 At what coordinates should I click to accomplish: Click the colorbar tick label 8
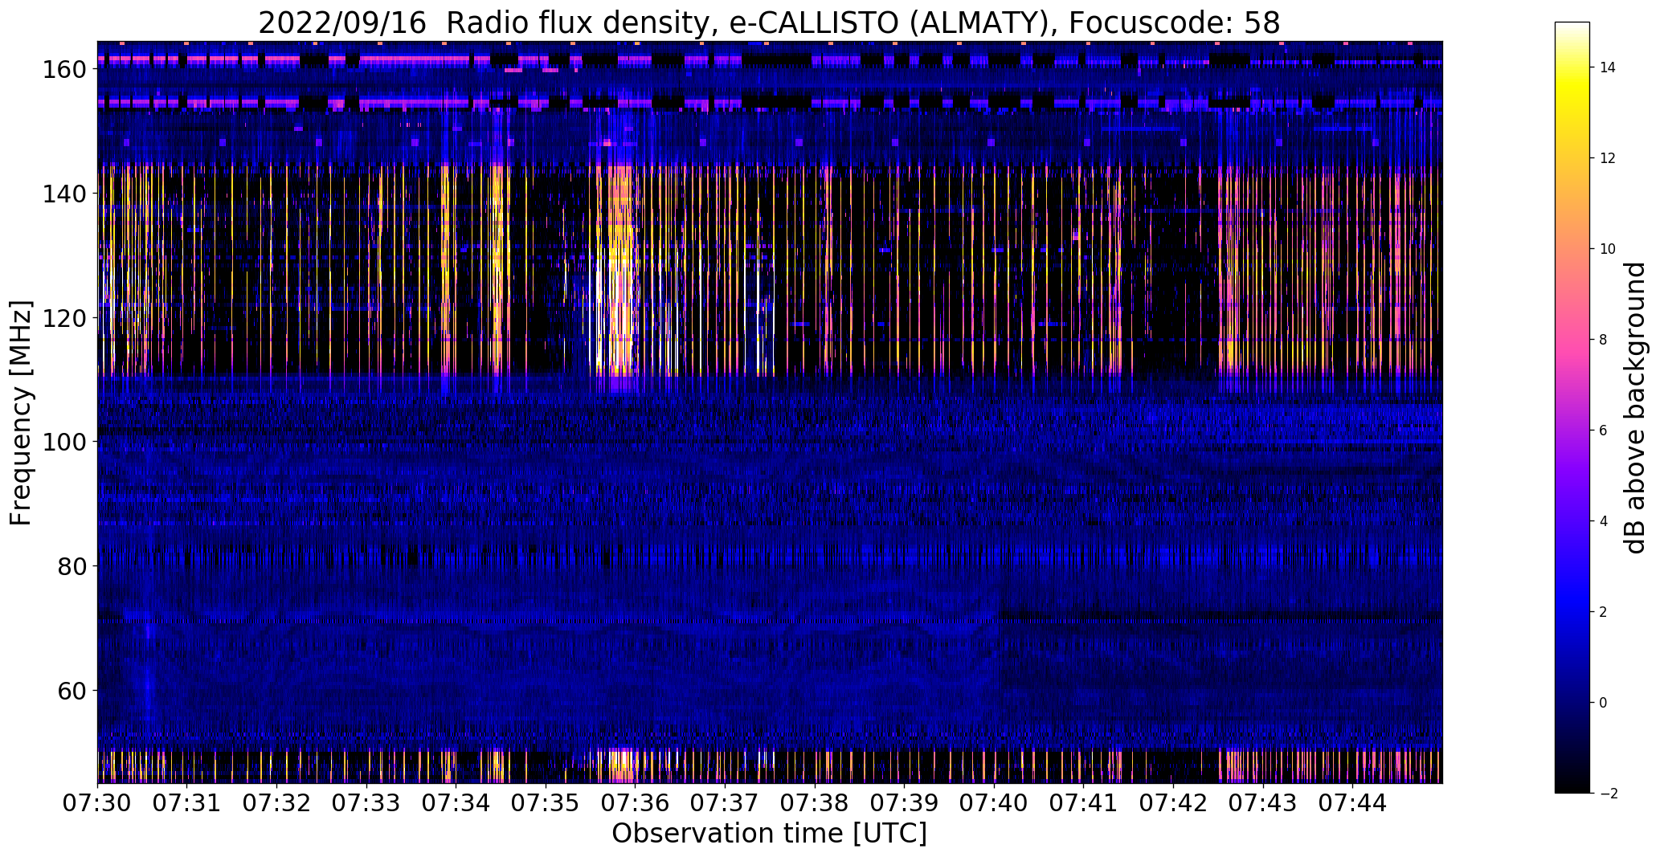tap(1603, 340)
